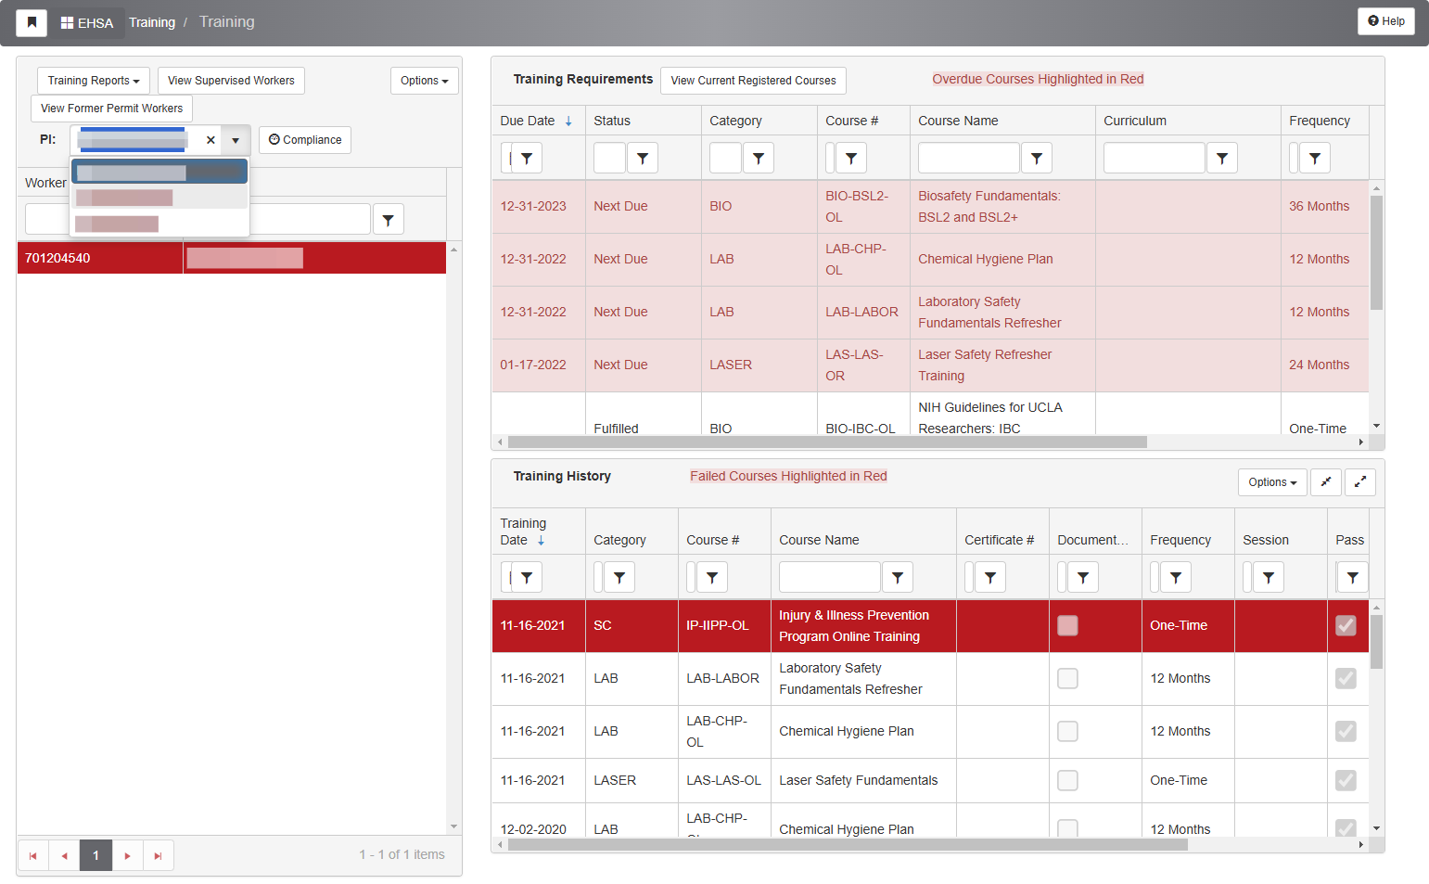Go to first page of worker list
The height and width of the screenshot is (884, 1429).
tap(32, 855)
